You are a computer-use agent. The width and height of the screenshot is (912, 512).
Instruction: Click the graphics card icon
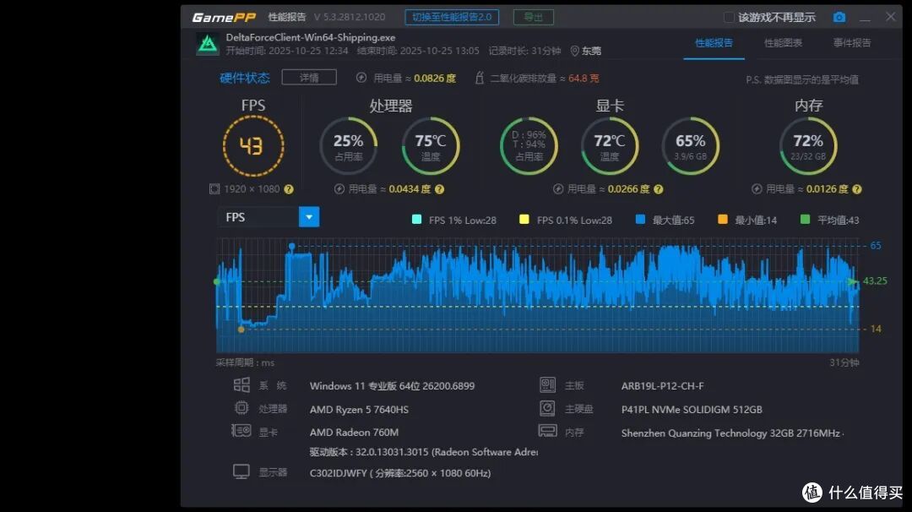[241, 431]
